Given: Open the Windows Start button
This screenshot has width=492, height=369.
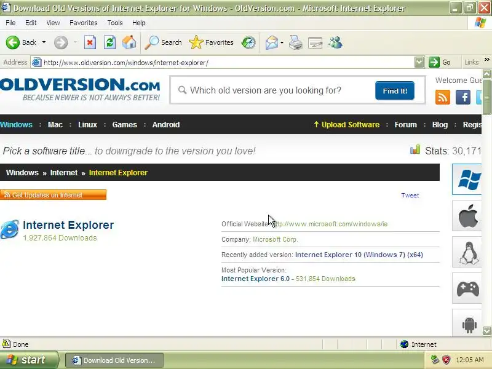Looking at the screenshot, I should tap(29, 360).
